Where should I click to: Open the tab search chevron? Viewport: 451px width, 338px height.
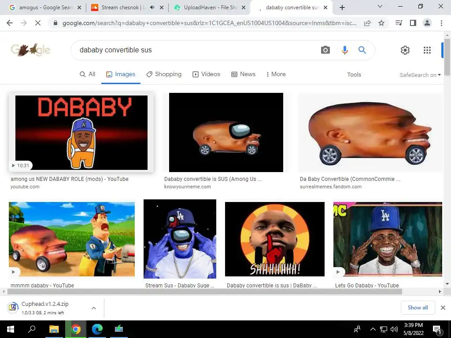380,6
